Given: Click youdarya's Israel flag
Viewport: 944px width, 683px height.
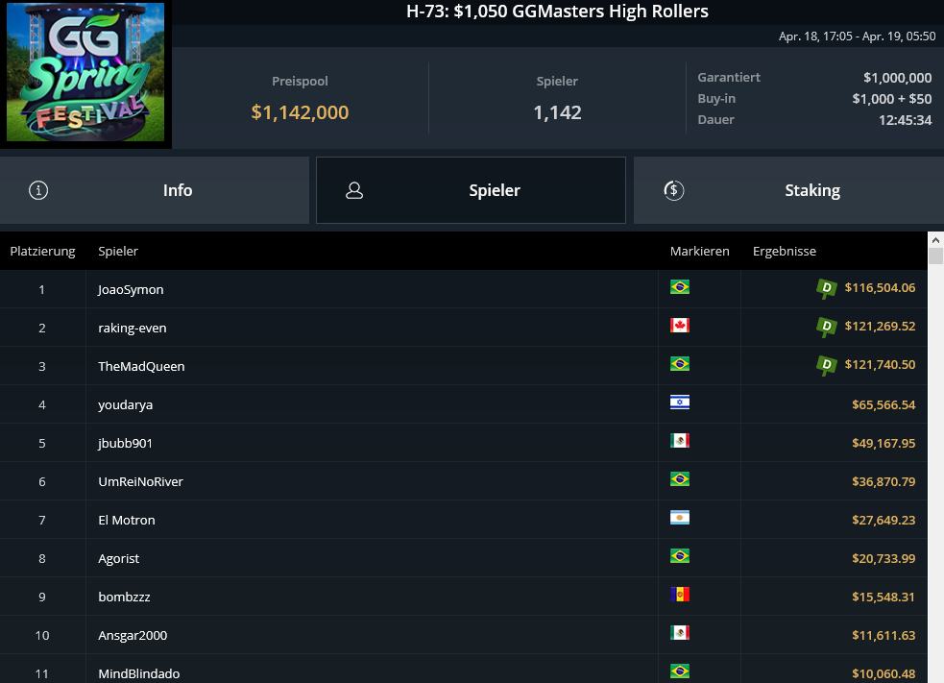Looking at the screenshot, I should pos(680,402).
